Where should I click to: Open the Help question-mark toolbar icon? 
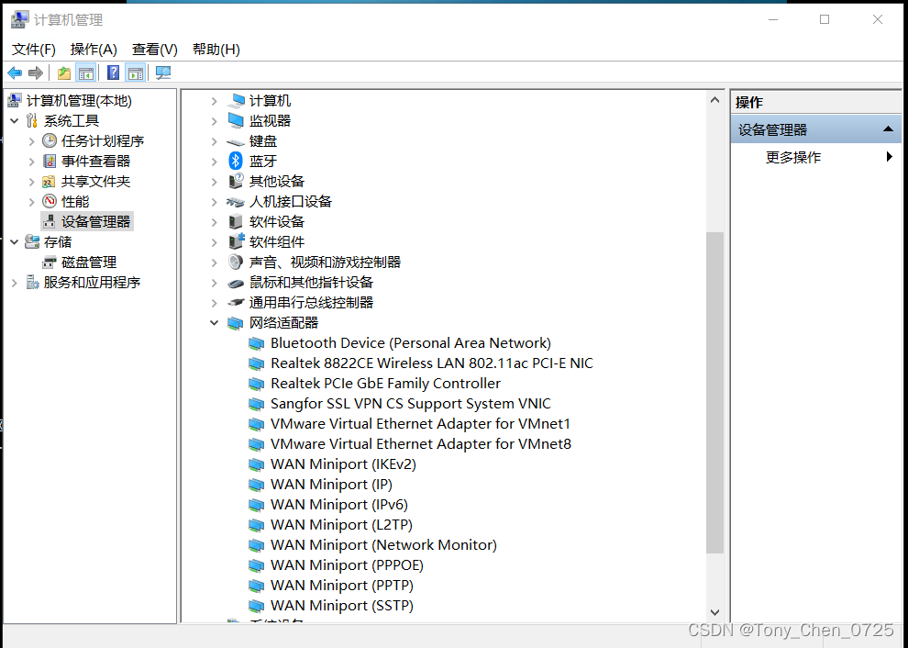point(114,73)
